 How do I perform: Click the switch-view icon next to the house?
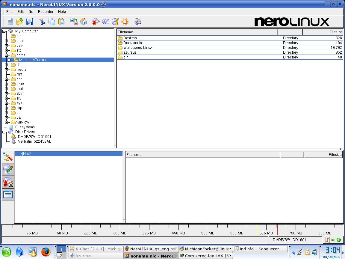click(74, 22)
